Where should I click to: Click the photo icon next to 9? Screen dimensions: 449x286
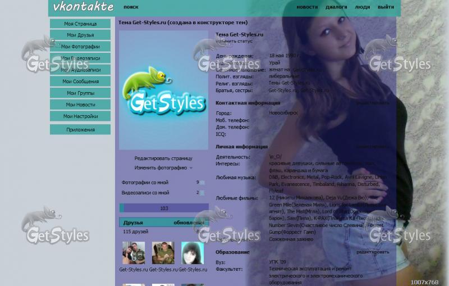(202, 183)
